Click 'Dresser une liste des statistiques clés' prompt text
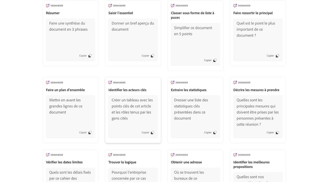The image size is (324, 182). 191,109
